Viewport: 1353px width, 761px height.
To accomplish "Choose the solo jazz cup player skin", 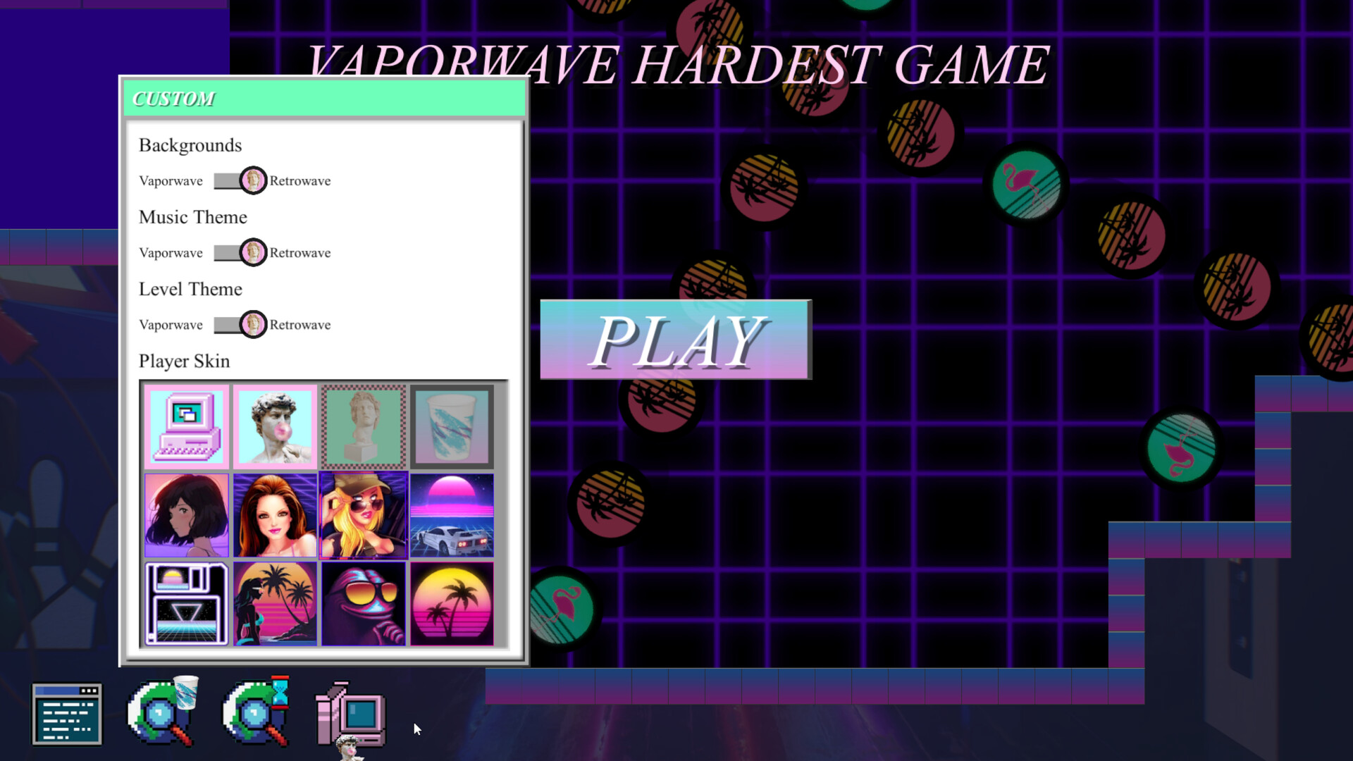I will 452,426.
